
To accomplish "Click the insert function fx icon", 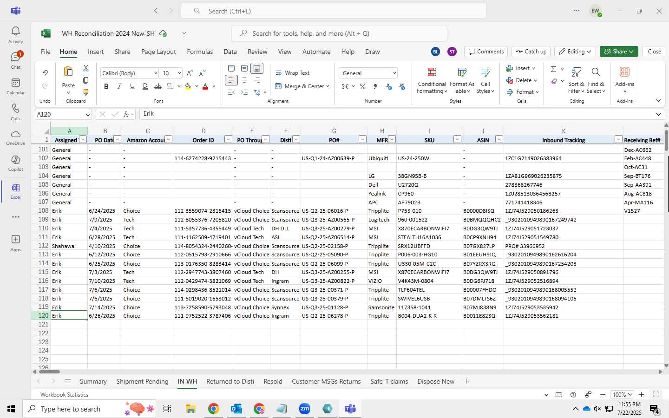I will click(126, 114).
